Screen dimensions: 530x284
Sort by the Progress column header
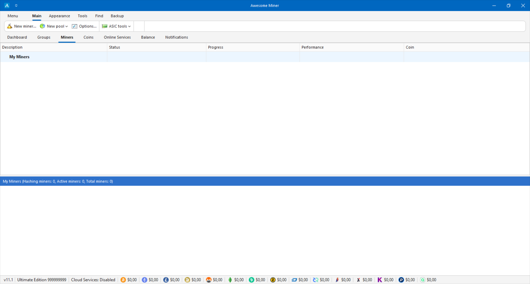coord(253,47)
